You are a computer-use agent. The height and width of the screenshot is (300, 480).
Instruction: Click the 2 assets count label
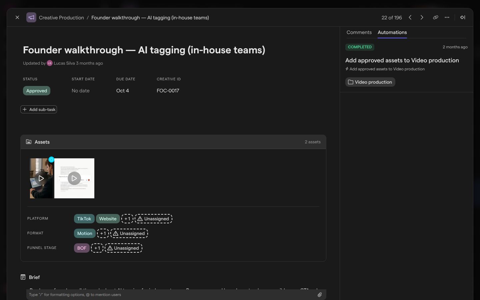click(313, 142)
